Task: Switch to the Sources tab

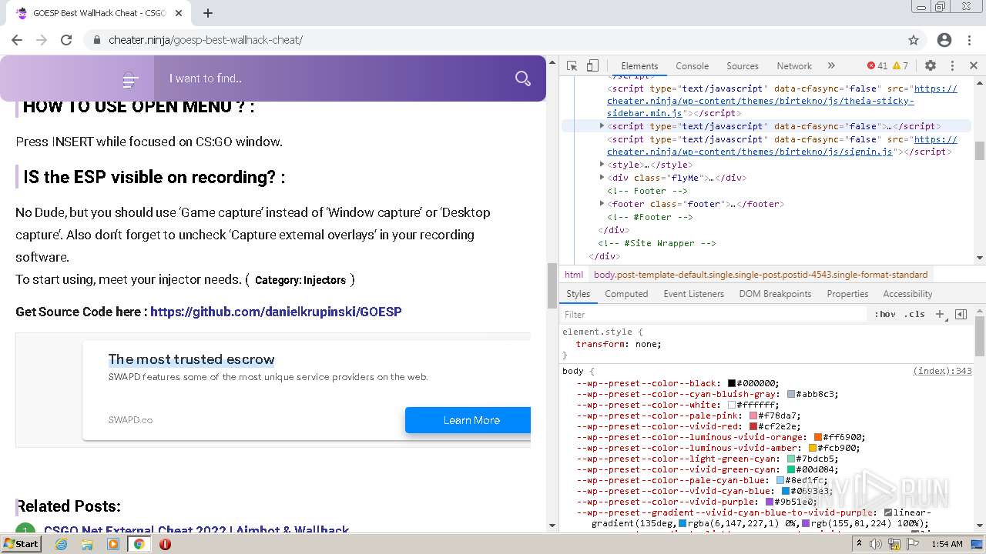Action: [x=743, y=66]
